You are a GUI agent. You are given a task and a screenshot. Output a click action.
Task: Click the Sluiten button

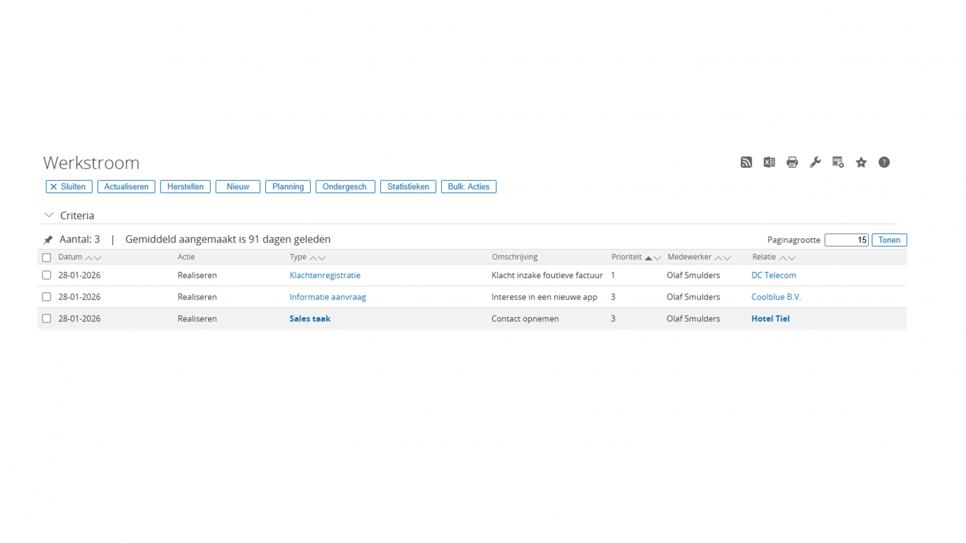coord(69,187)
